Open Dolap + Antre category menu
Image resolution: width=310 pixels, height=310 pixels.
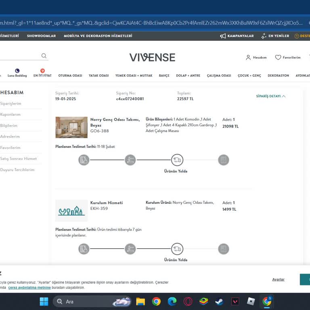click(188, 75)
